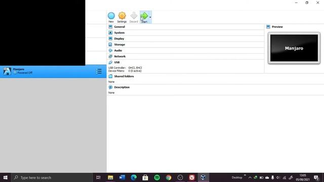The height and width of the screenshot is (182, 324).
Task: Click the VirtualBox taskbar icon
Action: [203, 177]
